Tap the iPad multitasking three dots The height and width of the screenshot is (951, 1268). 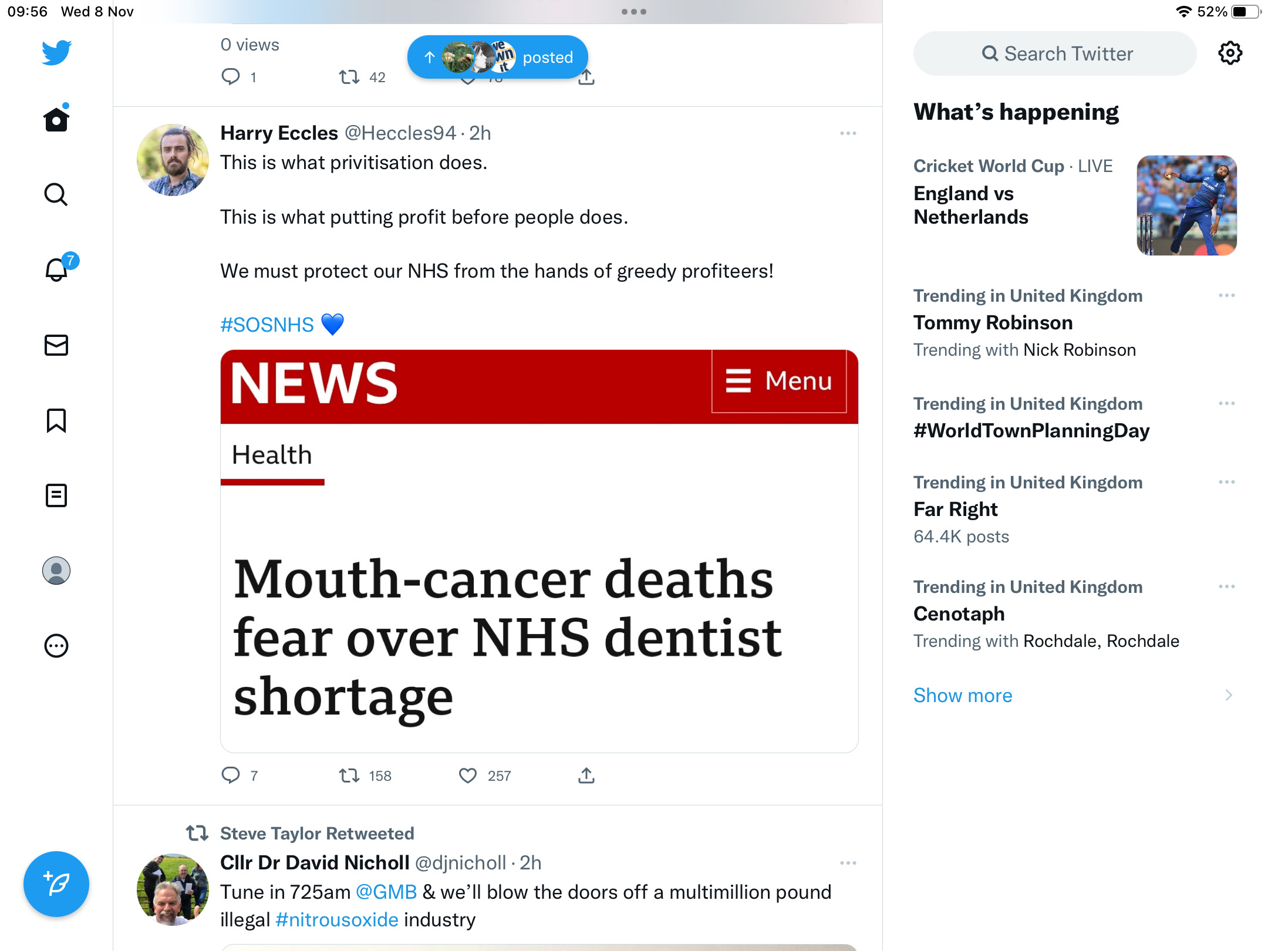[634, 12]
